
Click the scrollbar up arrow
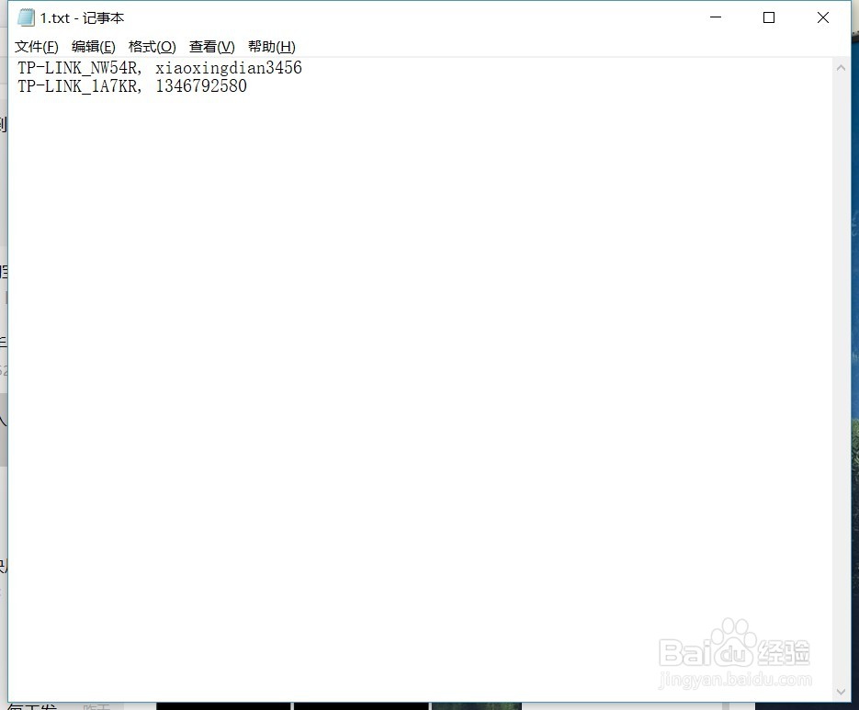pyautogui.click(x=842, y=66)
